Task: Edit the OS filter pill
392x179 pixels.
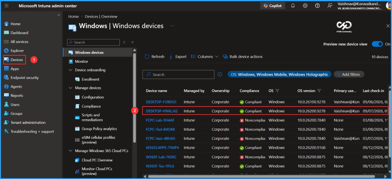Action: pos(279,74)
